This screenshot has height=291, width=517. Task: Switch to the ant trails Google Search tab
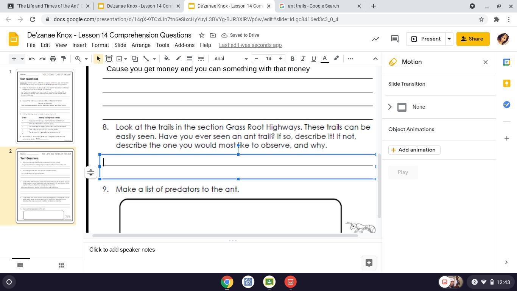click(317, 6)
